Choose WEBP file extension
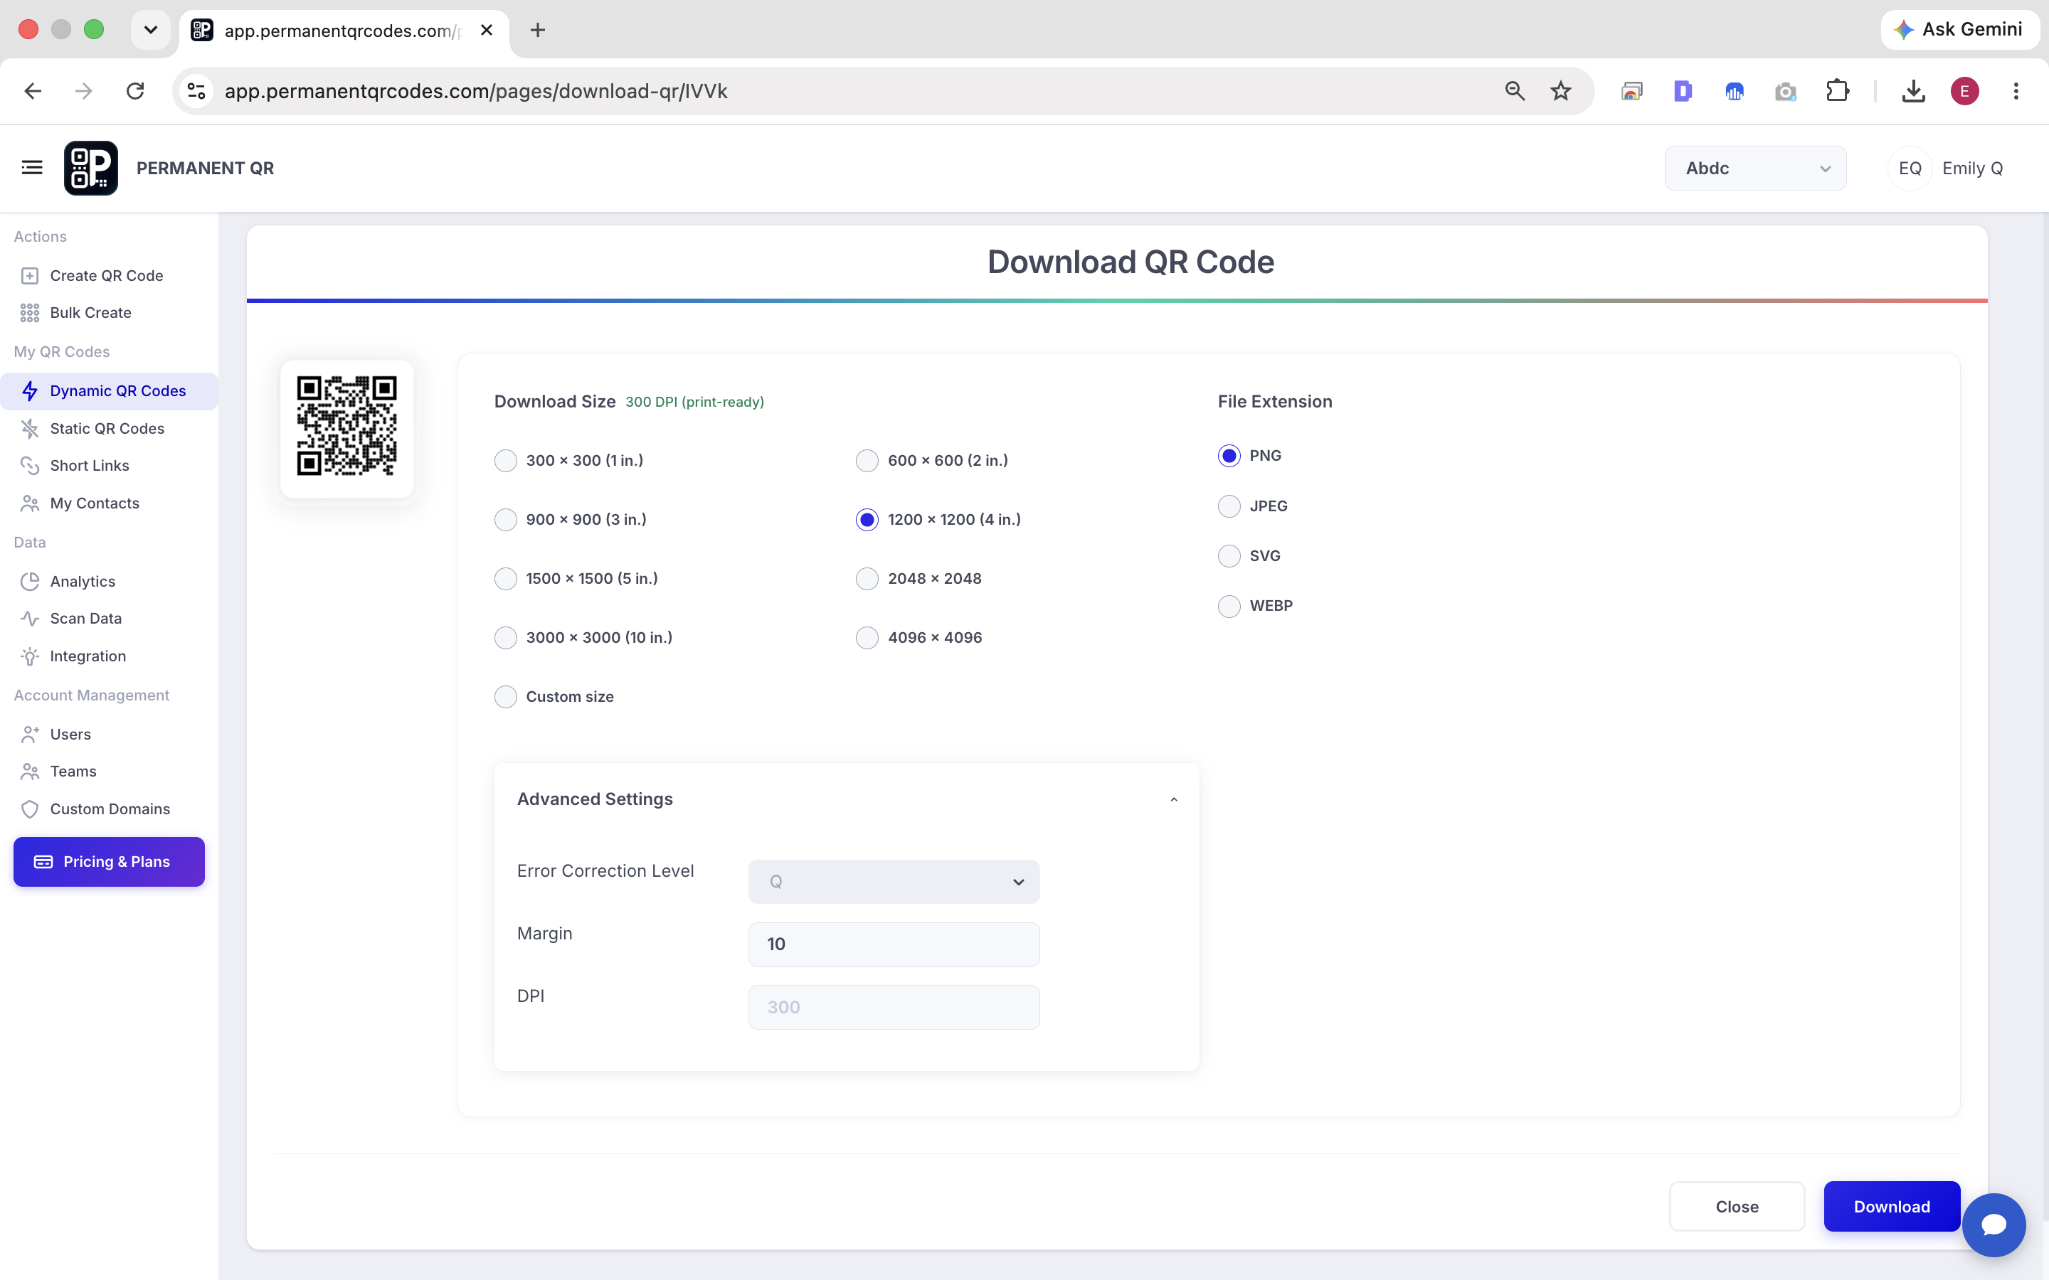This screenshot has width=2049, height=1280. coord(1229,606)
